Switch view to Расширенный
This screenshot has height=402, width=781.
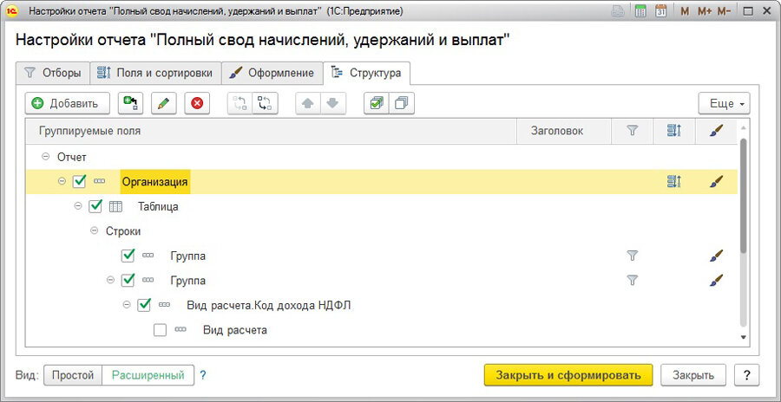[x=148, y=375]
